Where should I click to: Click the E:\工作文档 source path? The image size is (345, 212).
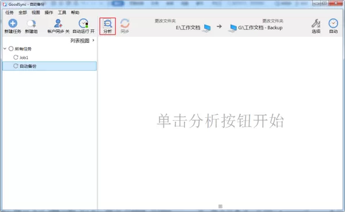tap(188, 28)
